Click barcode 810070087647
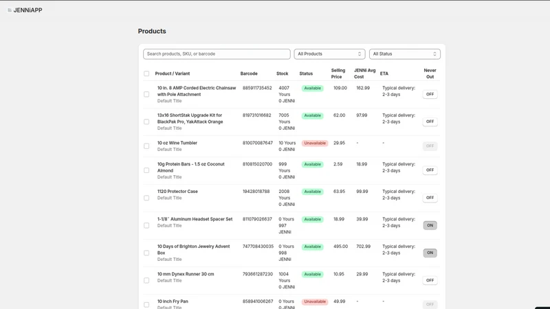This screenshot has height=309, width=550. pyautogui.click(x=257, y=143)
